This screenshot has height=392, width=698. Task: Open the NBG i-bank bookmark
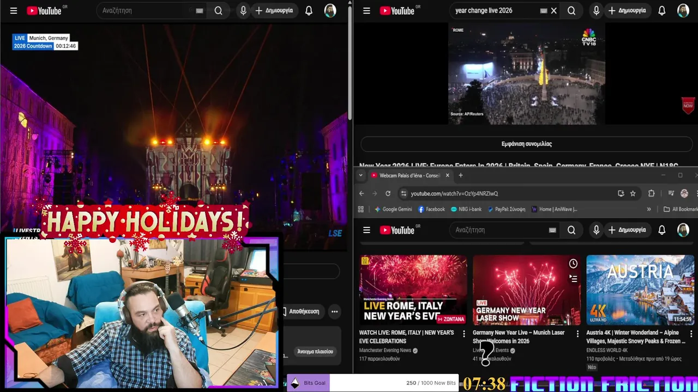tap(466, 209)
